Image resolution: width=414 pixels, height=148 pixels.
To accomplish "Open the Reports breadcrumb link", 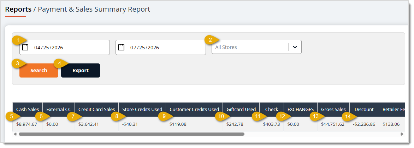I will (18, 9).
